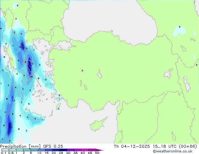The height and width of the screenshot is (154, 199).
Task: Open the weatheronline.co.uk copyright link
Action: tap(172, 151)
